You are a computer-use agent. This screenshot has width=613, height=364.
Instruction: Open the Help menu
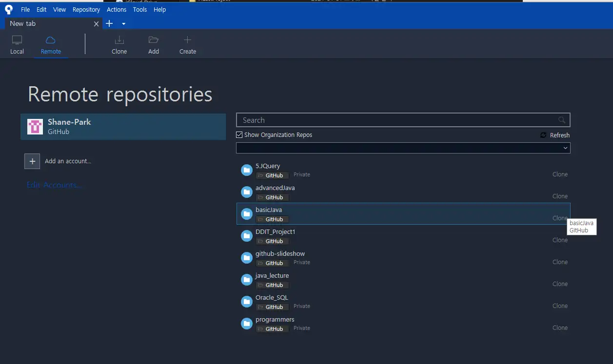tap(159, 9)
